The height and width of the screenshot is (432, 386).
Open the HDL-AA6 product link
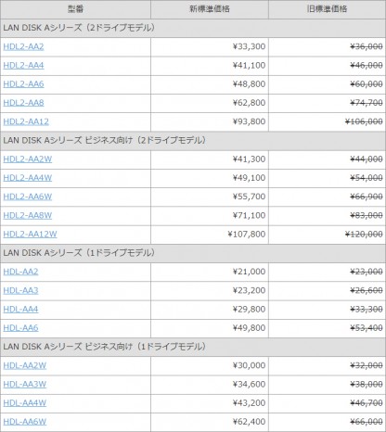[20, 328]
